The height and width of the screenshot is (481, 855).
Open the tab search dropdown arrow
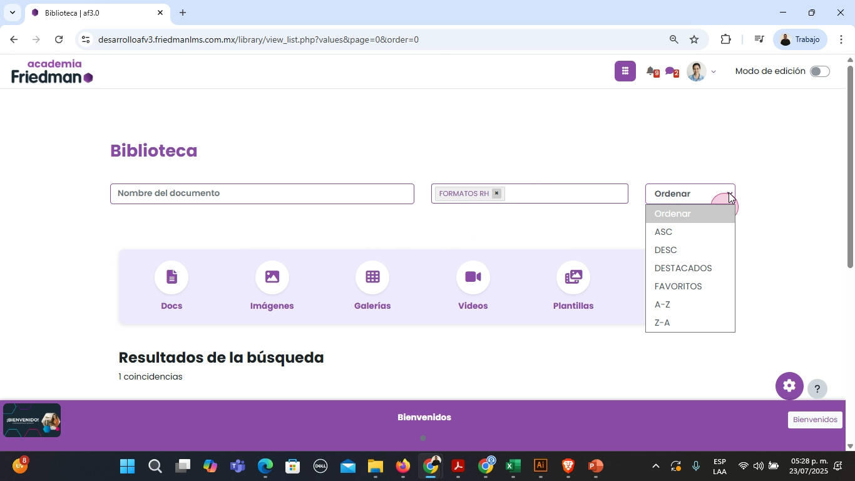pos(12,13)
